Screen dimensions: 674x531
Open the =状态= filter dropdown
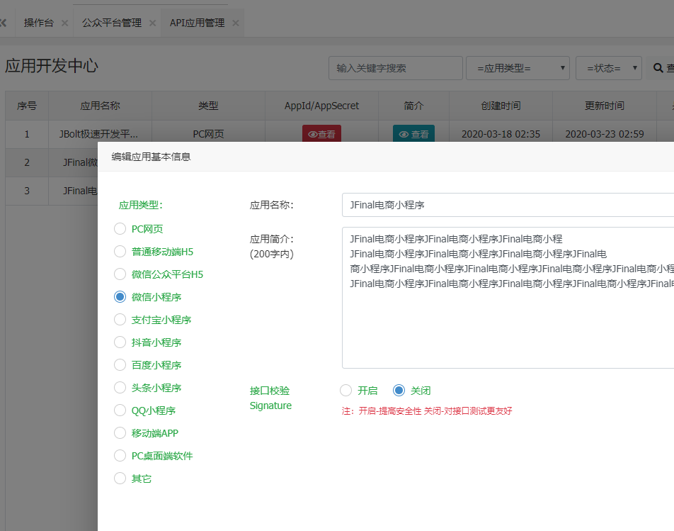coord(608,68)
